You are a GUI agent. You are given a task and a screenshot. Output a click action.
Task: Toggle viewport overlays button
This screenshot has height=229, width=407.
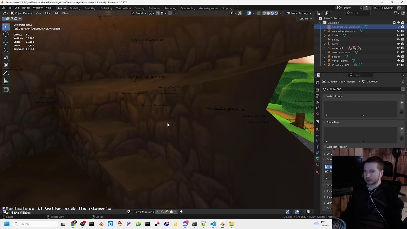tap(249, 13)
